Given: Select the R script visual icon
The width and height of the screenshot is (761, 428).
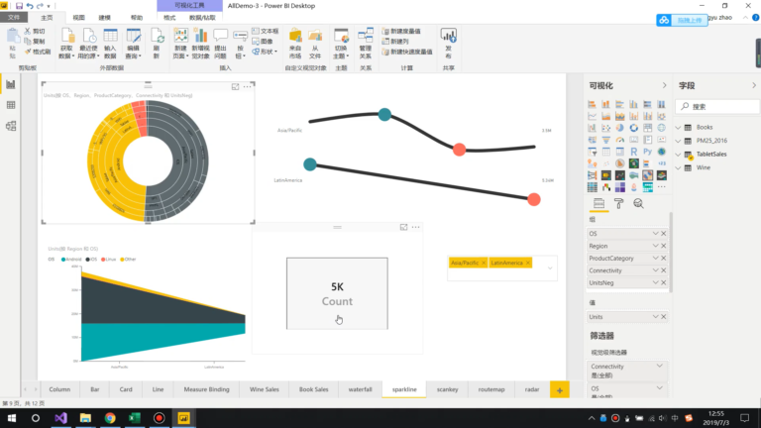Looking at the screenshot, I should [634, 152].
